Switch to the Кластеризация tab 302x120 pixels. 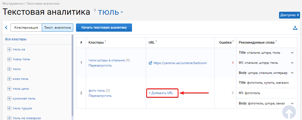pyautogui.click(x=26, y=28)
